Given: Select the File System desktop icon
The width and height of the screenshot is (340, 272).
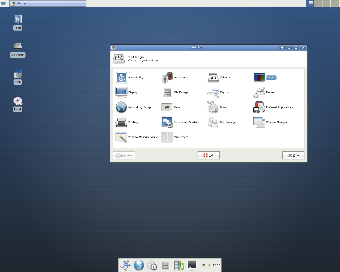Looking at the screenshot, I should [18, 46].
